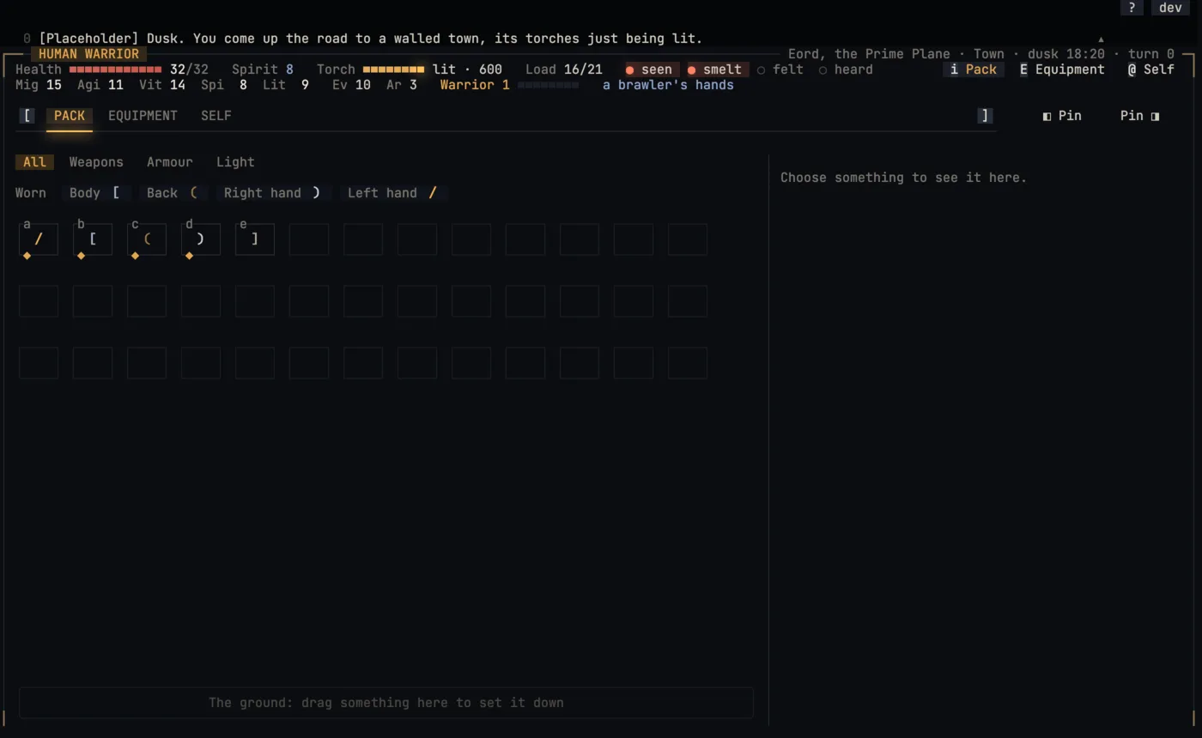The height and width of the screenshot is (738, 1202).
Task: Click "a brawler's hands" text
Action: coord(668,85)
